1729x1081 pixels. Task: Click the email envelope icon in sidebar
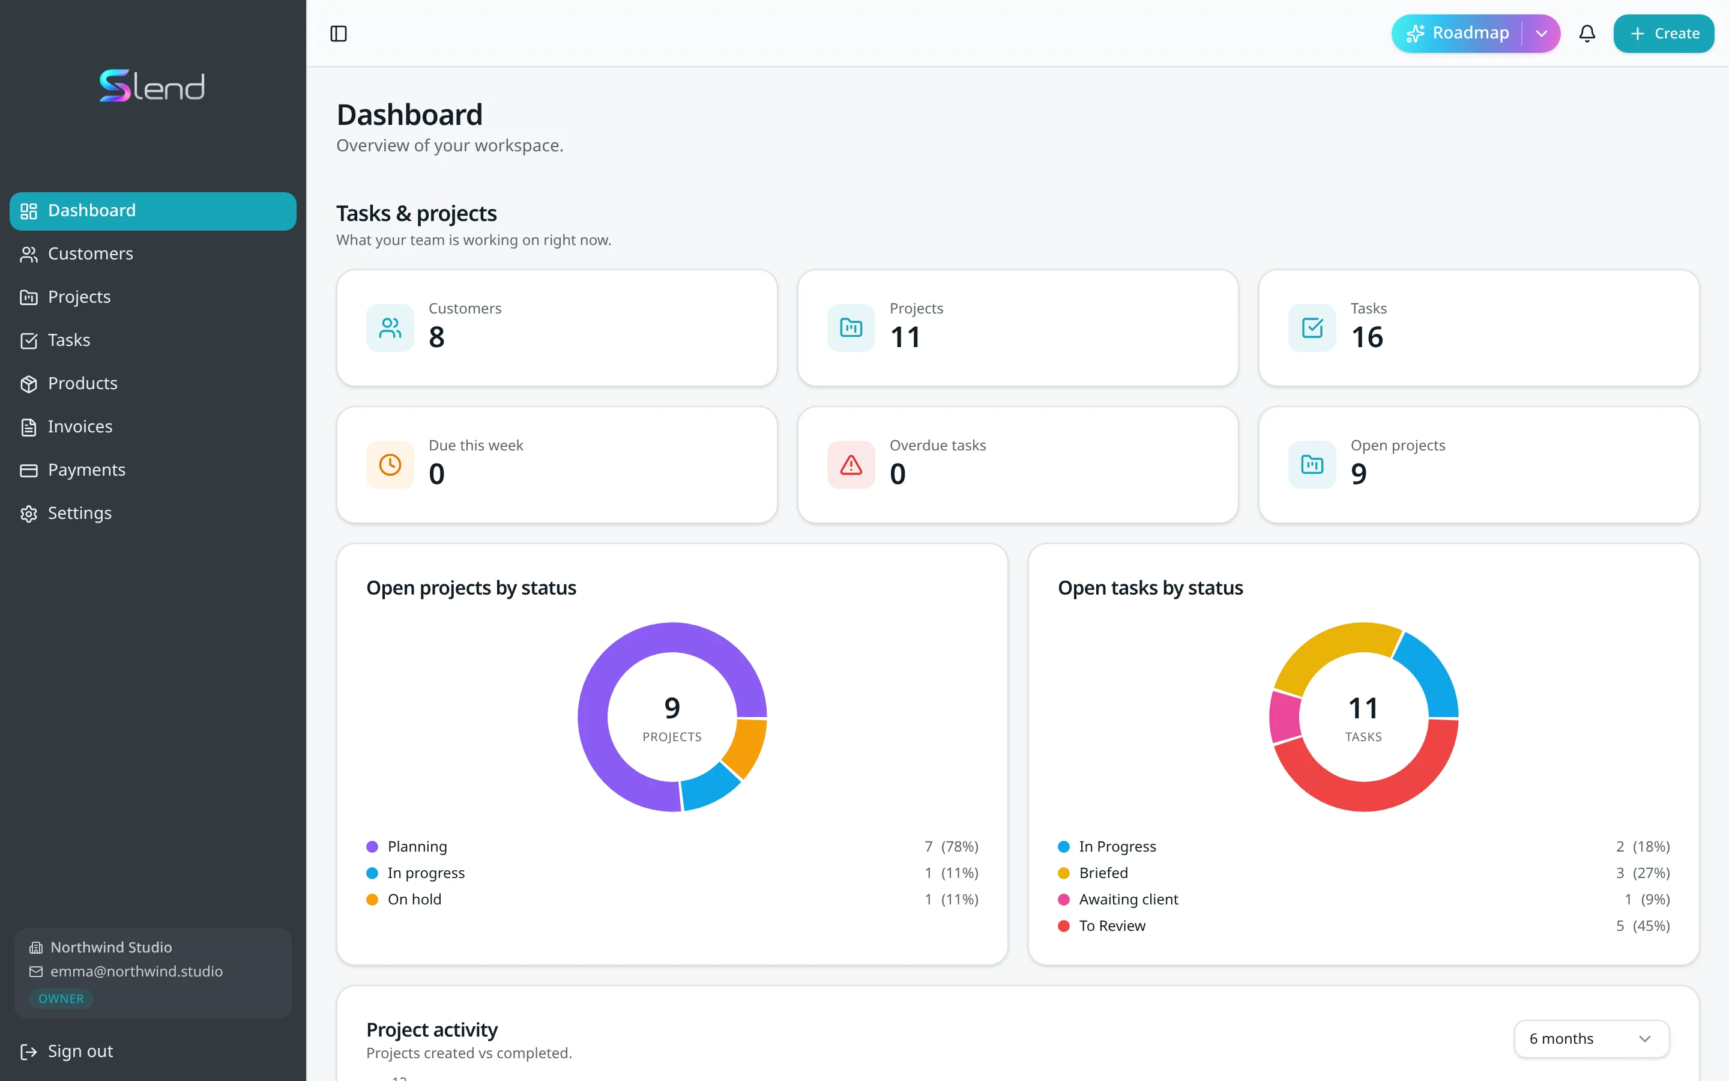(36, 972)
